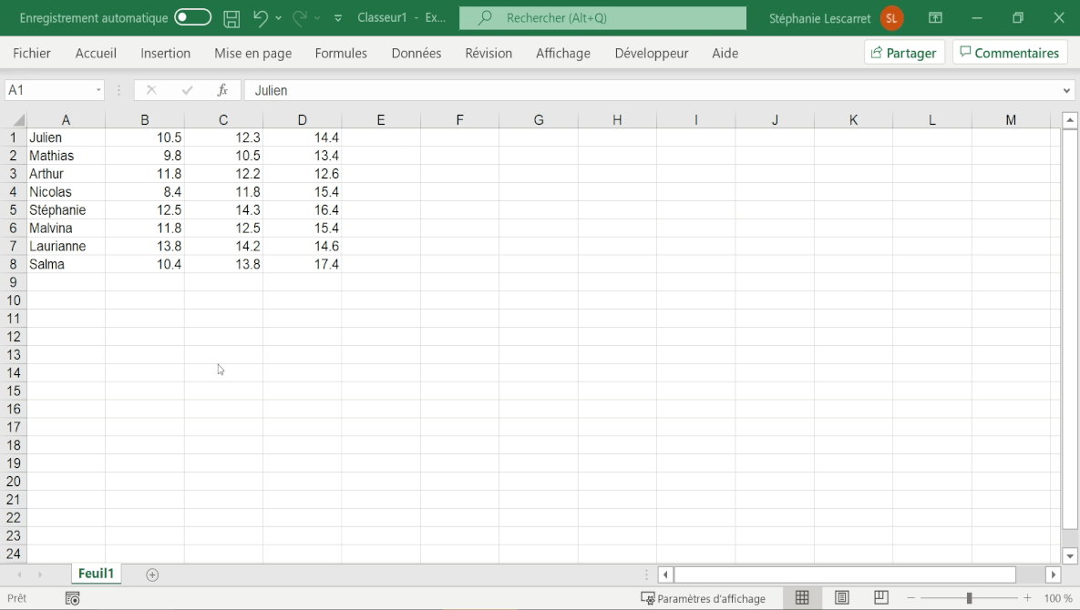Expand the Name Box dropdown arrow
Image resolution: width=1080 pixels, height=610 pixels.
tap(98, 90)
